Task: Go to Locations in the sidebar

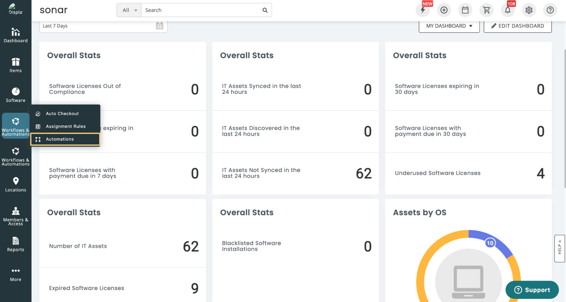Action: click(x=16, y=184)
